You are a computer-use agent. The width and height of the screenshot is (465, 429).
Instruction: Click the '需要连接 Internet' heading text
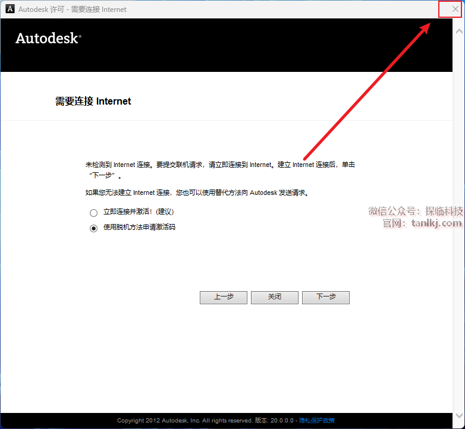93,102
